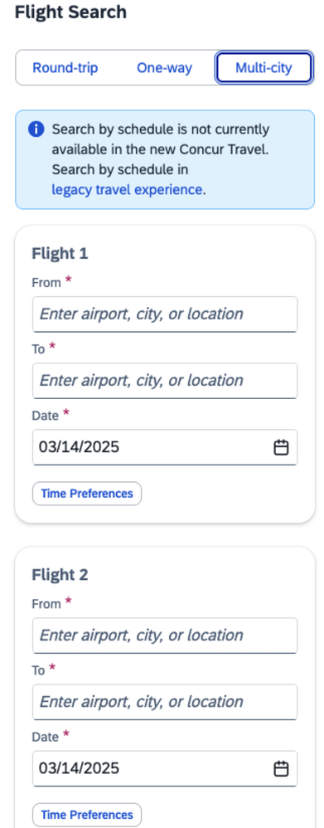Click the blue info icon in the banner

[x=36, y=129]
